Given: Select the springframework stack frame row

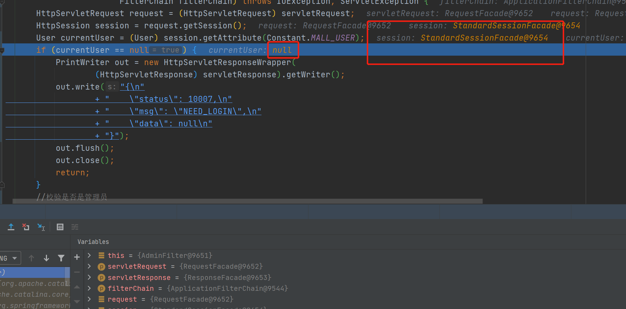Looking at the screenshot, I should click(x=35, y=306).
